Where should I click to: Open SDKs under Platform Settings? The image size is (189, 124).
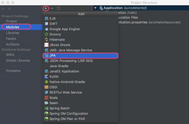click(10, 55)
